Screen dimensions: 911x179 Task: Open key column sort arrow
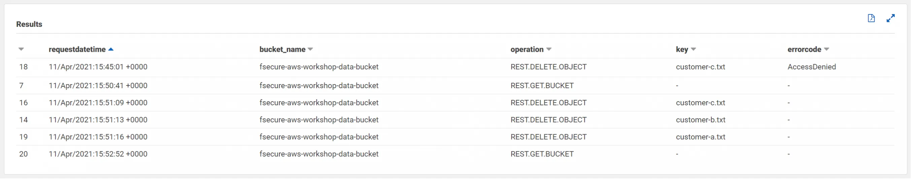(x=693, y=49)
